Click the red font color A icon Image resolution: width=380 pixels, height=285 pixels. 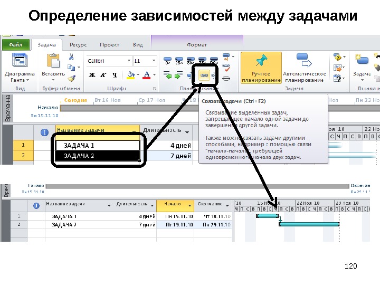pos(146,75)
